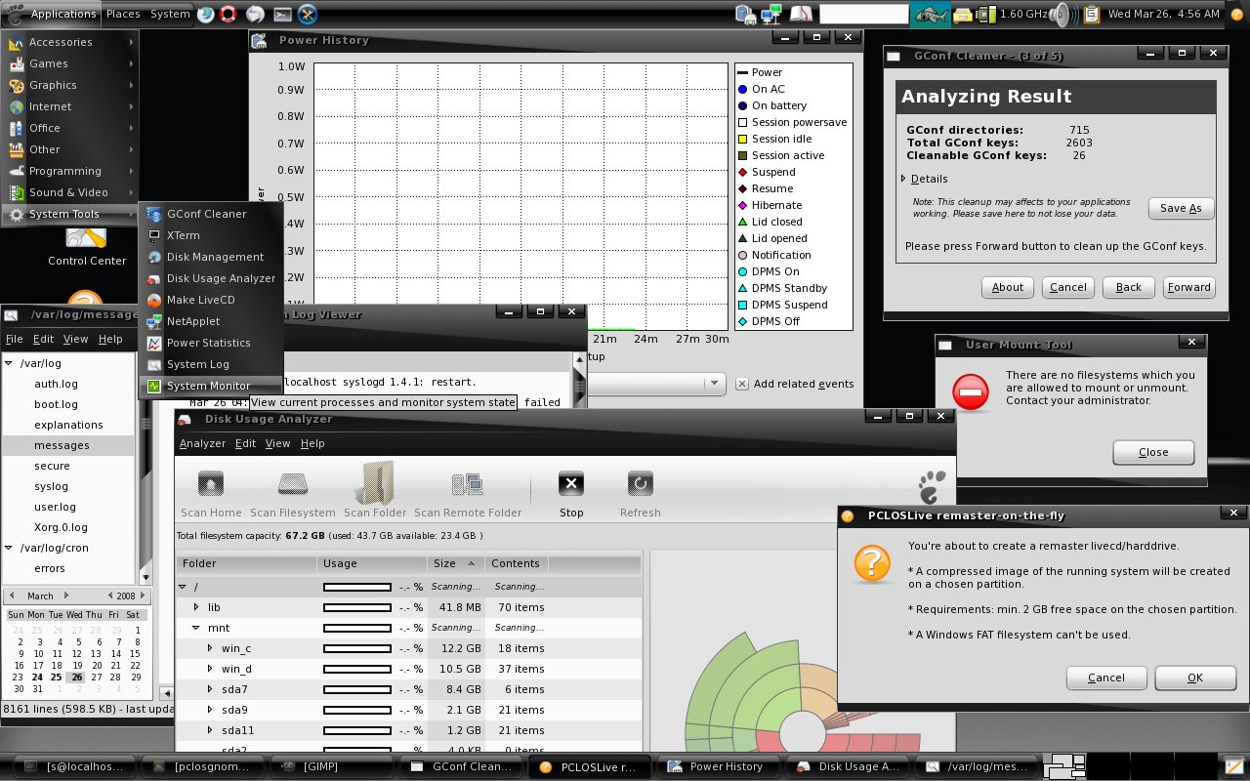Click About in the GConf Cleaner dialog

(x=1008, y=287)
